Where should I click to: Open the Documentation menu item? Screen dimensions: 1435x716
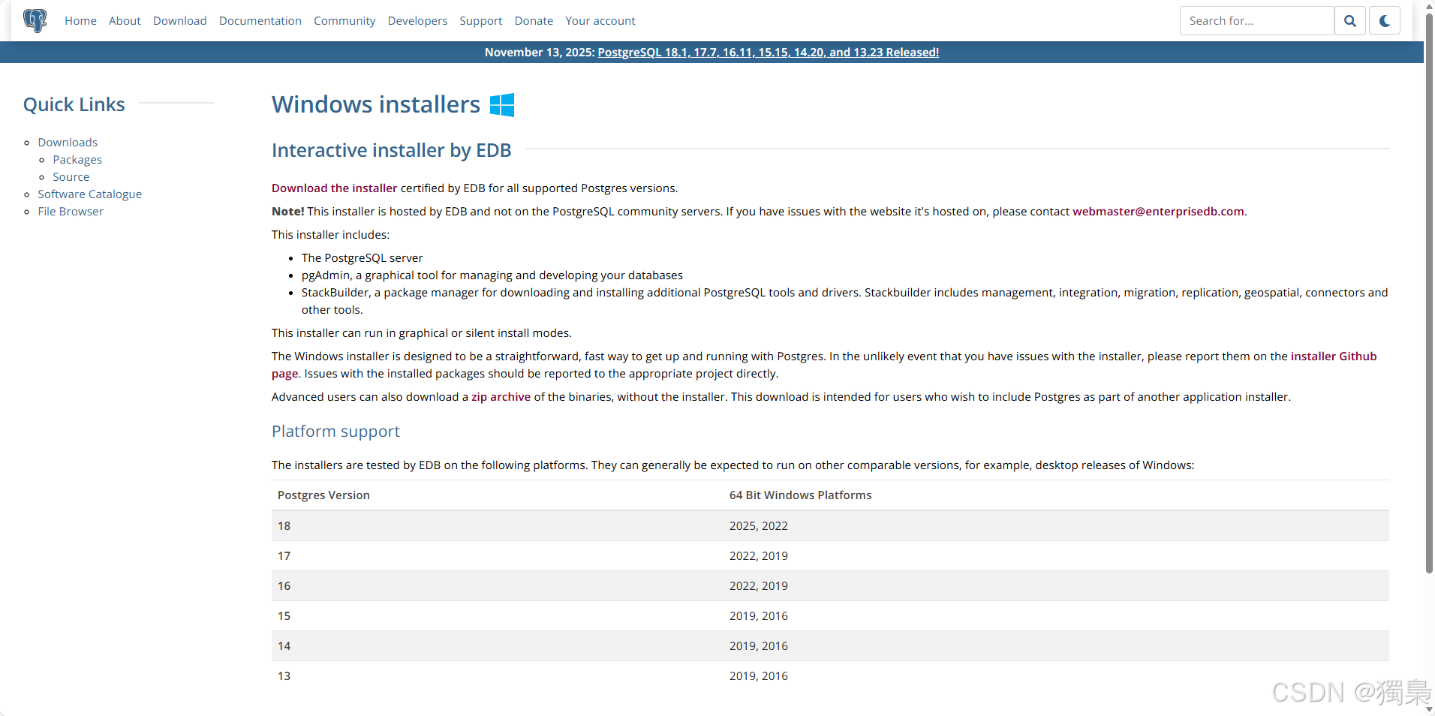[260, 20]
